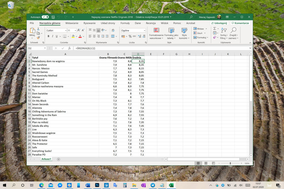Click the ribbon display options icon
The image size is (284, 189).
(227, 17)
